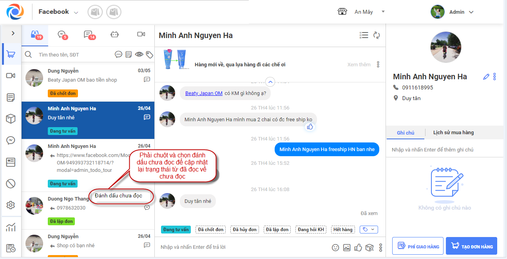Select the Ghi chú tab
Image resolution: width=507 pixels, height=259 pixels.
(x=406, y=133)
